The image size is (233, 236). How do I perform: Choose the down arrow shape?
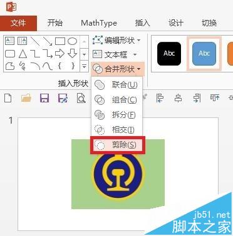73,54
